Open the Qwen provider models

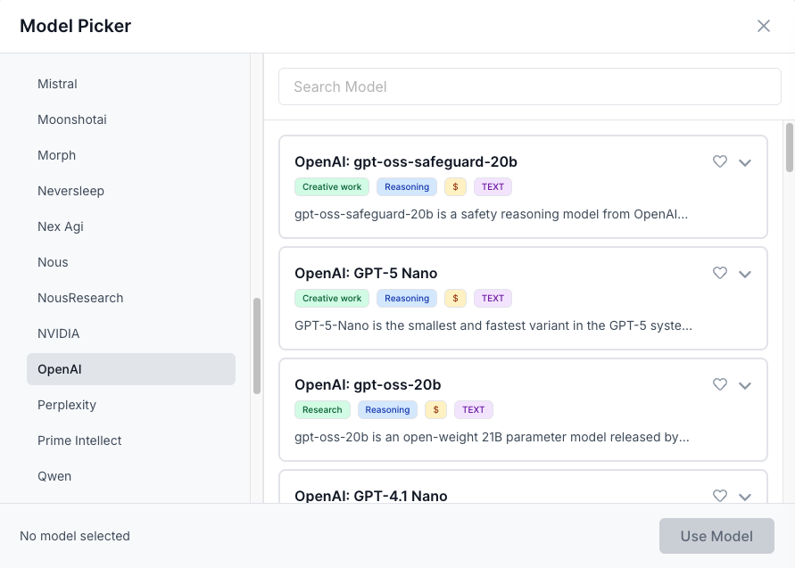tap(54, 476)
